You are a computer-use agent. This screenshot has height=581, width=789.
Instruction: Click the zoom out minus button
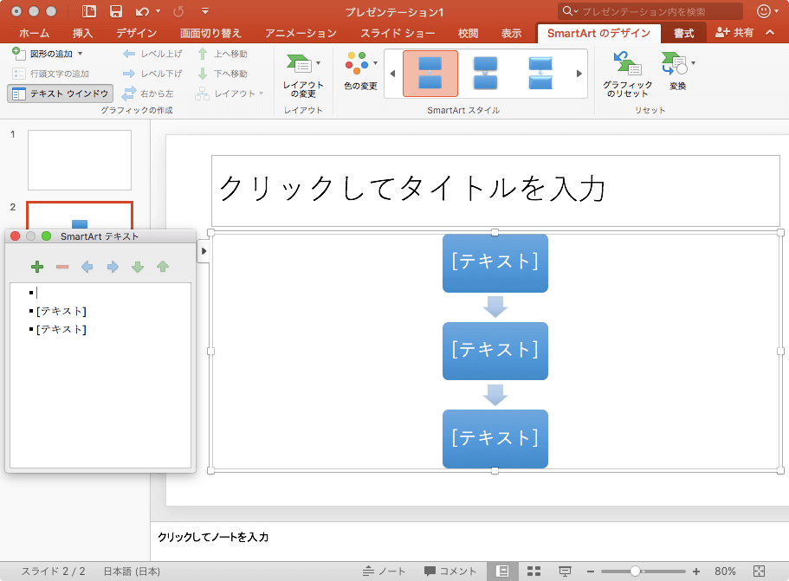pyautogui.click(x=591, y=571)
